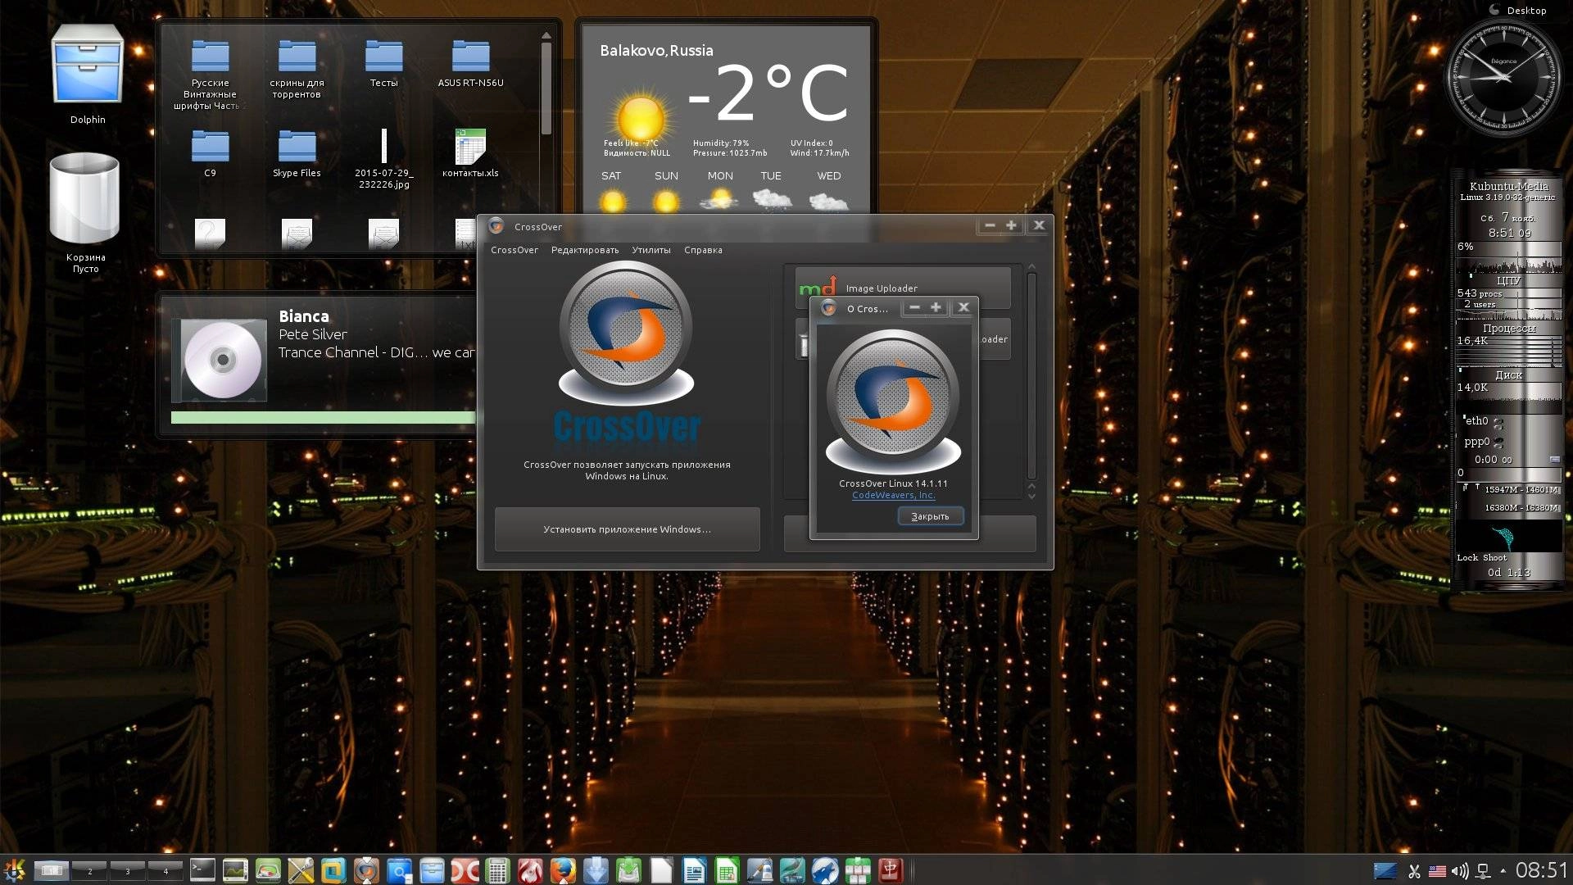Open the file search magnifier taskbar icon

pos(399,869)
